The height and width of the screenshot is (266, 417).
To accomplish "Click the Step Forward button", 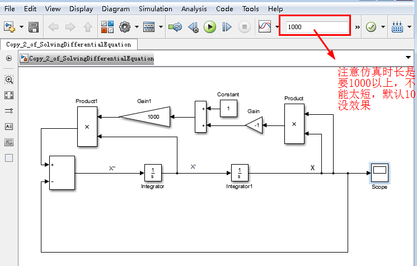I will point(227,27).
